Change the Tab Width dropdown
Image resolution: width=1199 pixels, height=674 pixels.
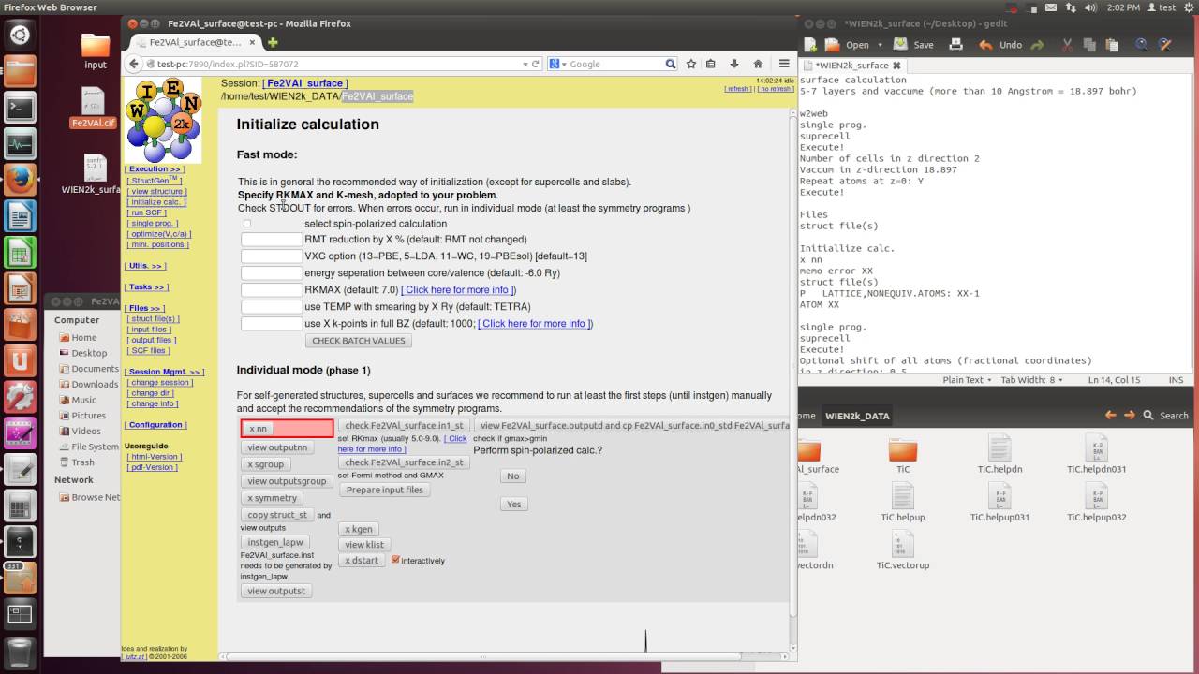tap(1032, 380)
